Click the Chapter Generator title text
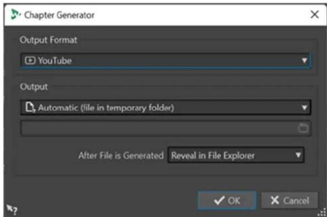327x217 pixels. tap(59, 15)
